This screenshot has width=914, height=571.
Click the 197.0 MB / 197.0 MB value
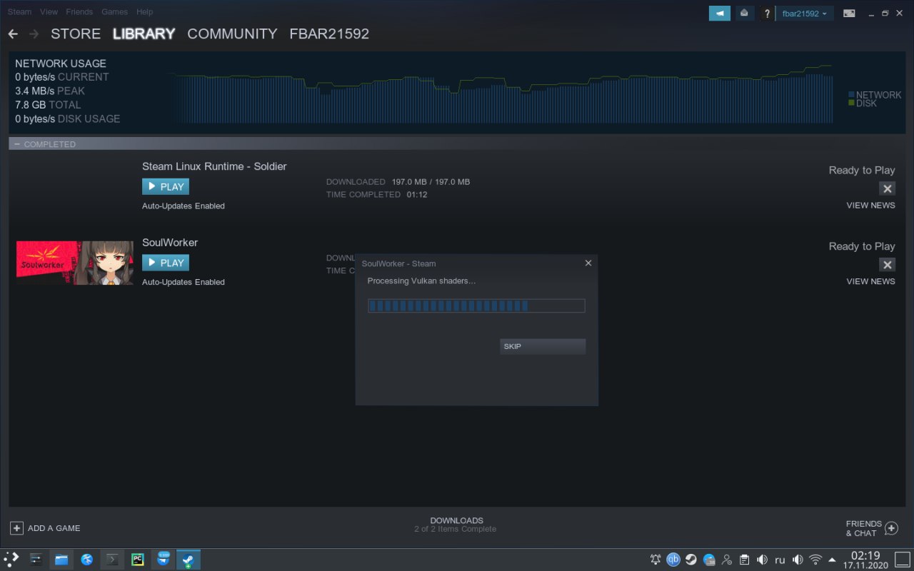coord(431,182)
